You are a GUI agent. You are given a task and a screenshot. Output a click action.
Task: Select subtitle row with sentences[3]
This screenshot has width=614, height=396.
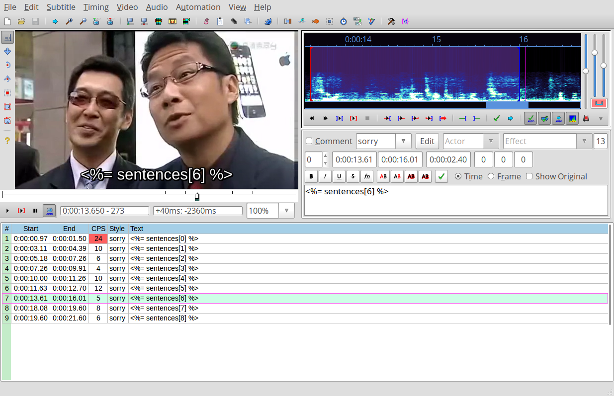pos(164,268)
